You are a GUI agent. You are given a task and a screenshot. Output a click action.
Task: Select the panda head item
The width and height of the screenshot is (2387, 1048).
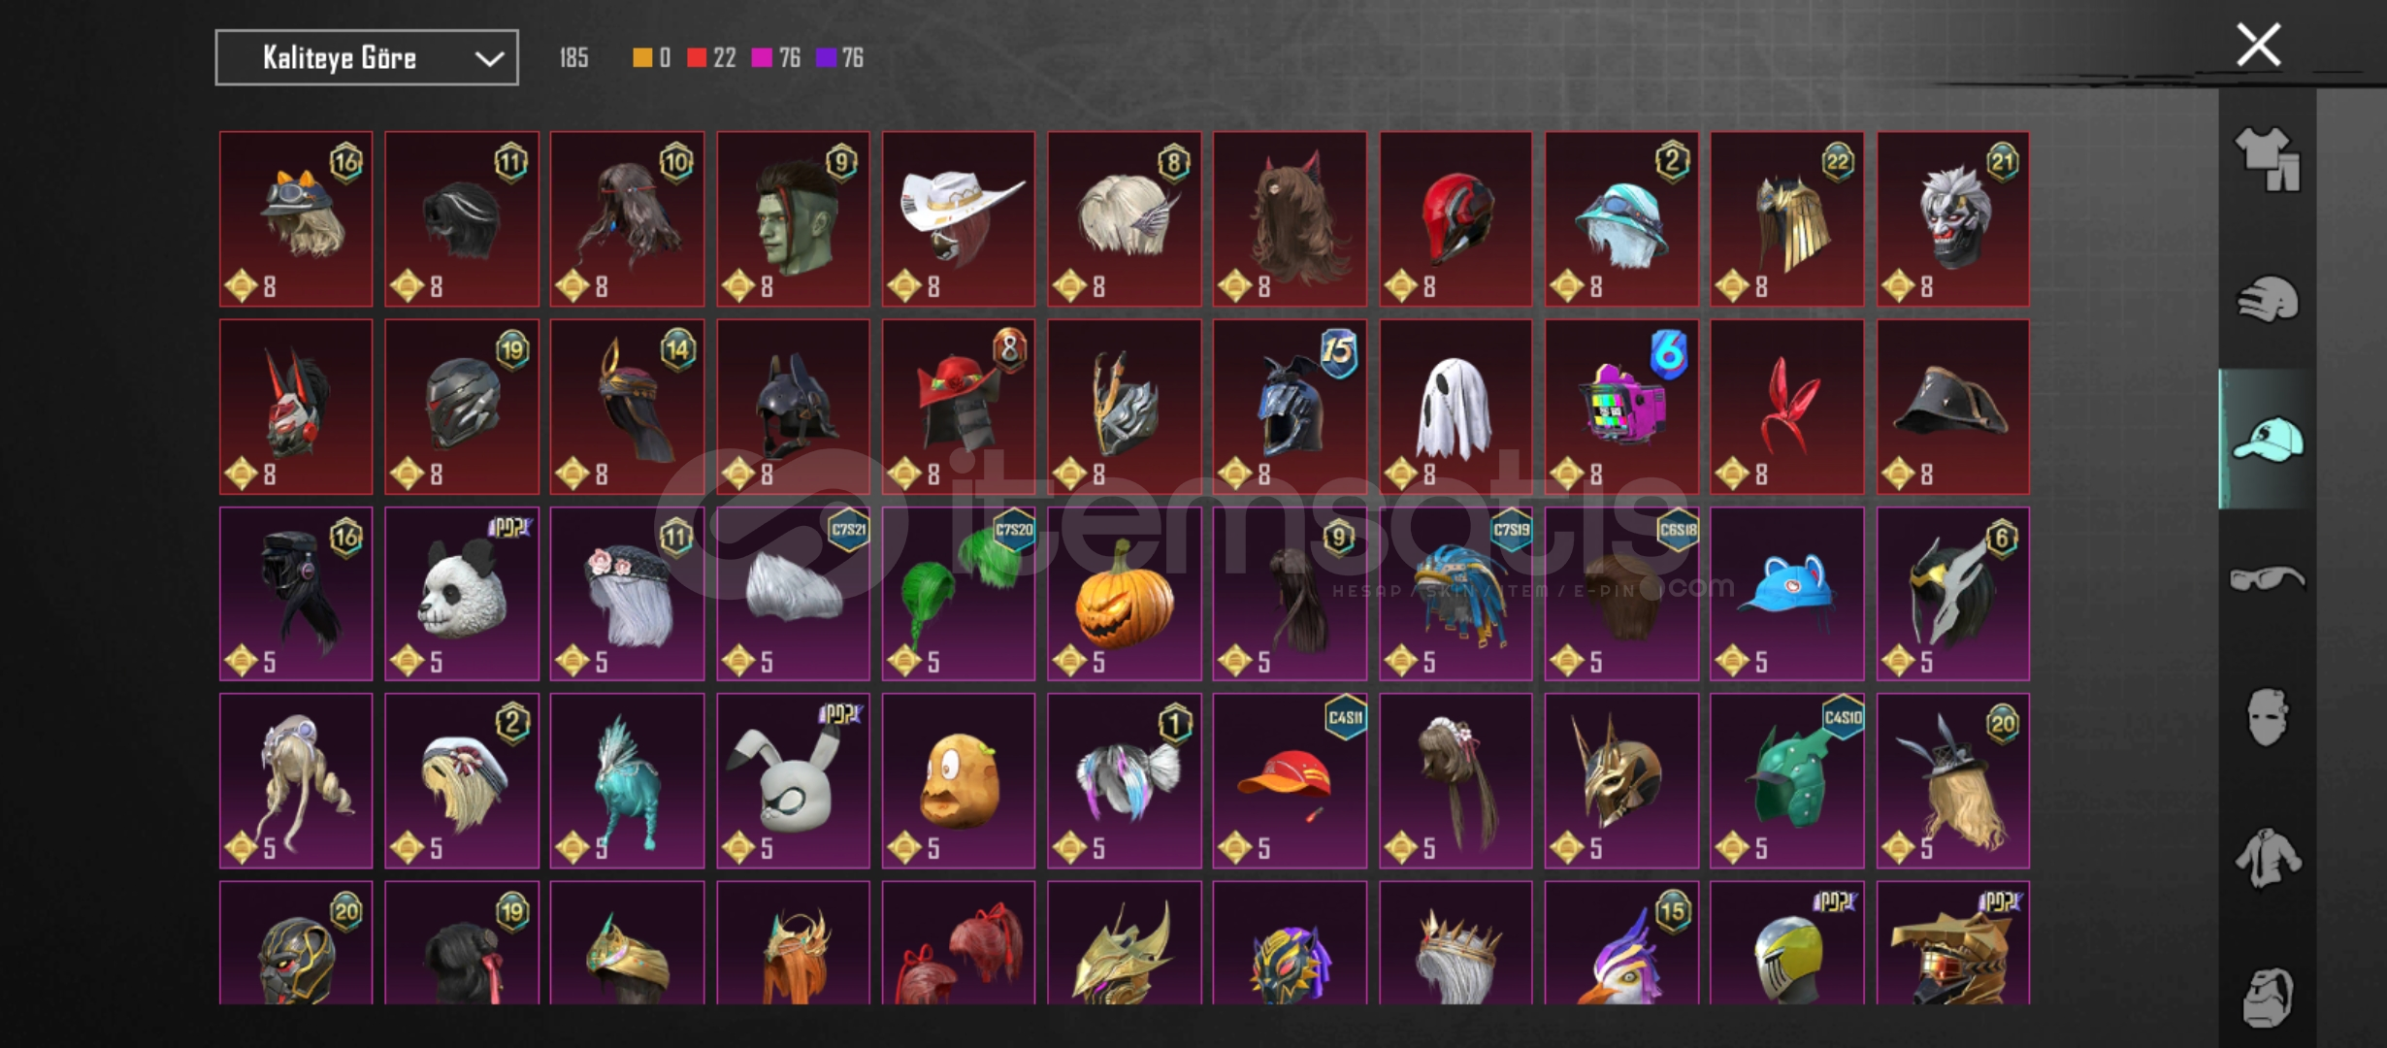(x=462, y=594)
